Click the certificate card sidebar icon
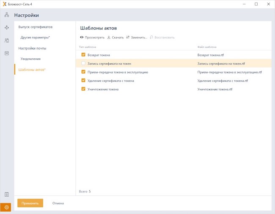Screen dimensions: 275x214 point(7,53)
